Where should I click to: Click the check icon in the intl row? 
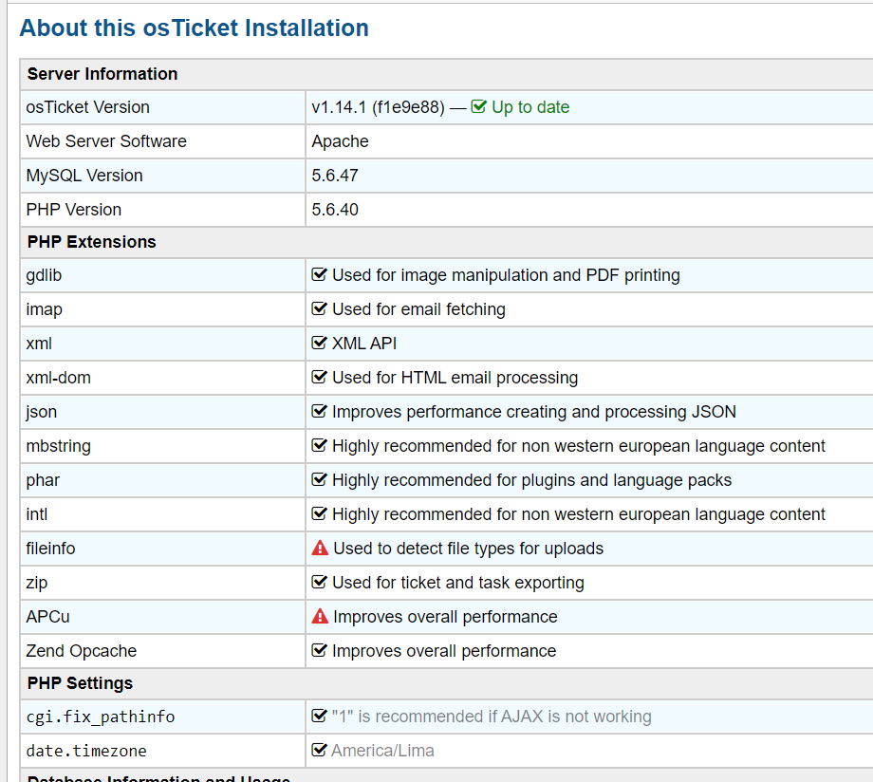319,513
